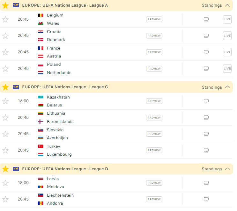The height and width of the screenshot is (211, 237).
Task: Open the UEFA Nations League - League D header
Action: (65, 169)
